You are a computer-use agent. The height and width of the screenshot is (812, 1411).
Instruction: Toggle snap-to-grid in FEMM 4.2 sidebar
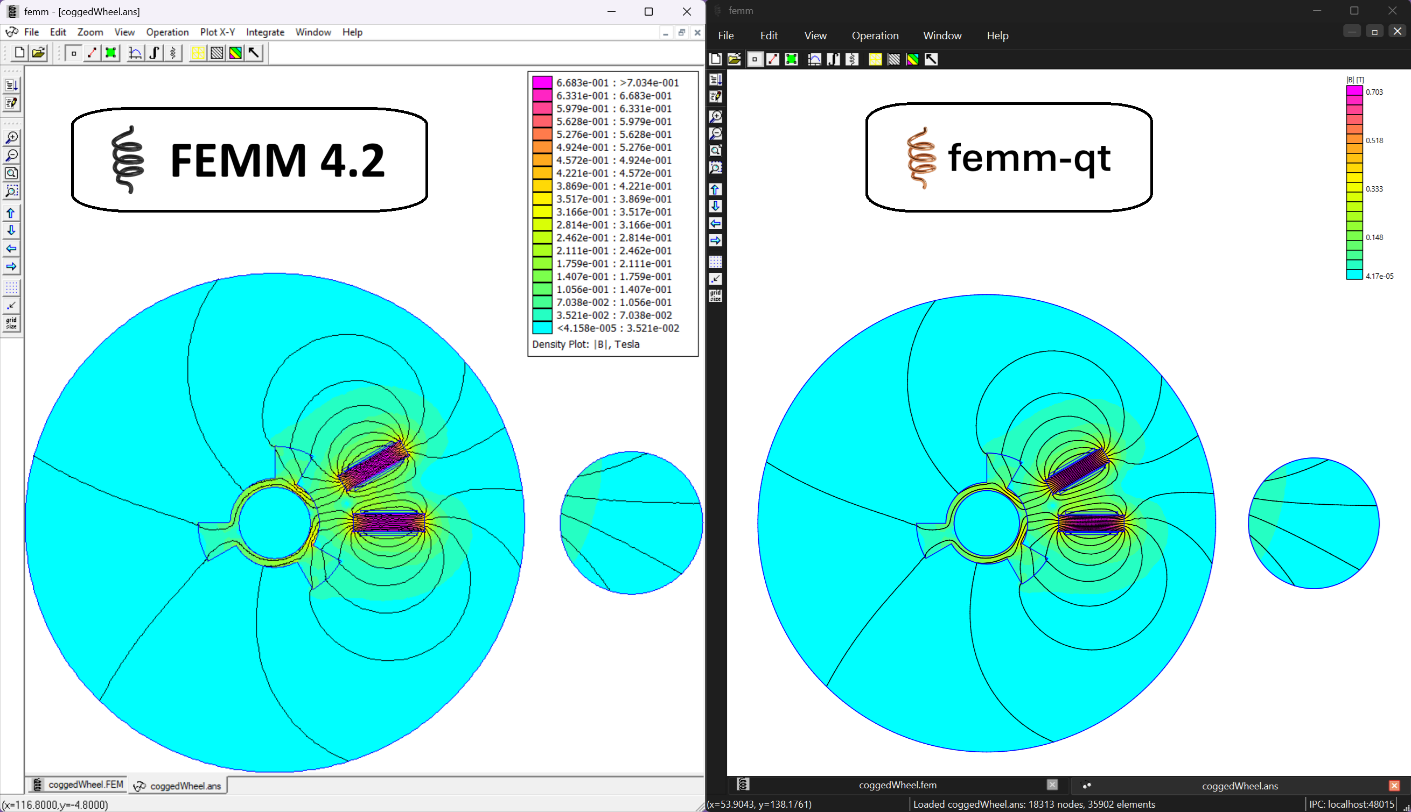[x=12, y=306]
